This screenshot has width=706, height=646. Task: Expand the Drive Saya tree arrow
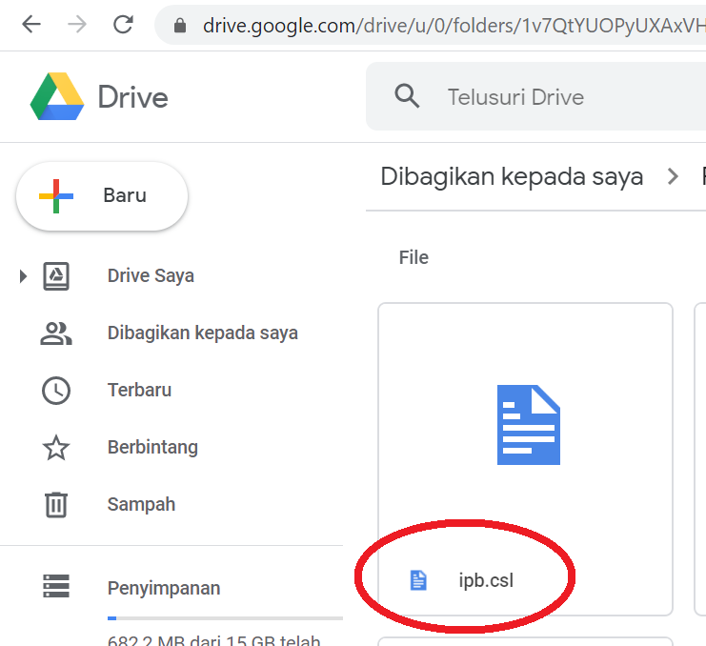pos(24,276)
